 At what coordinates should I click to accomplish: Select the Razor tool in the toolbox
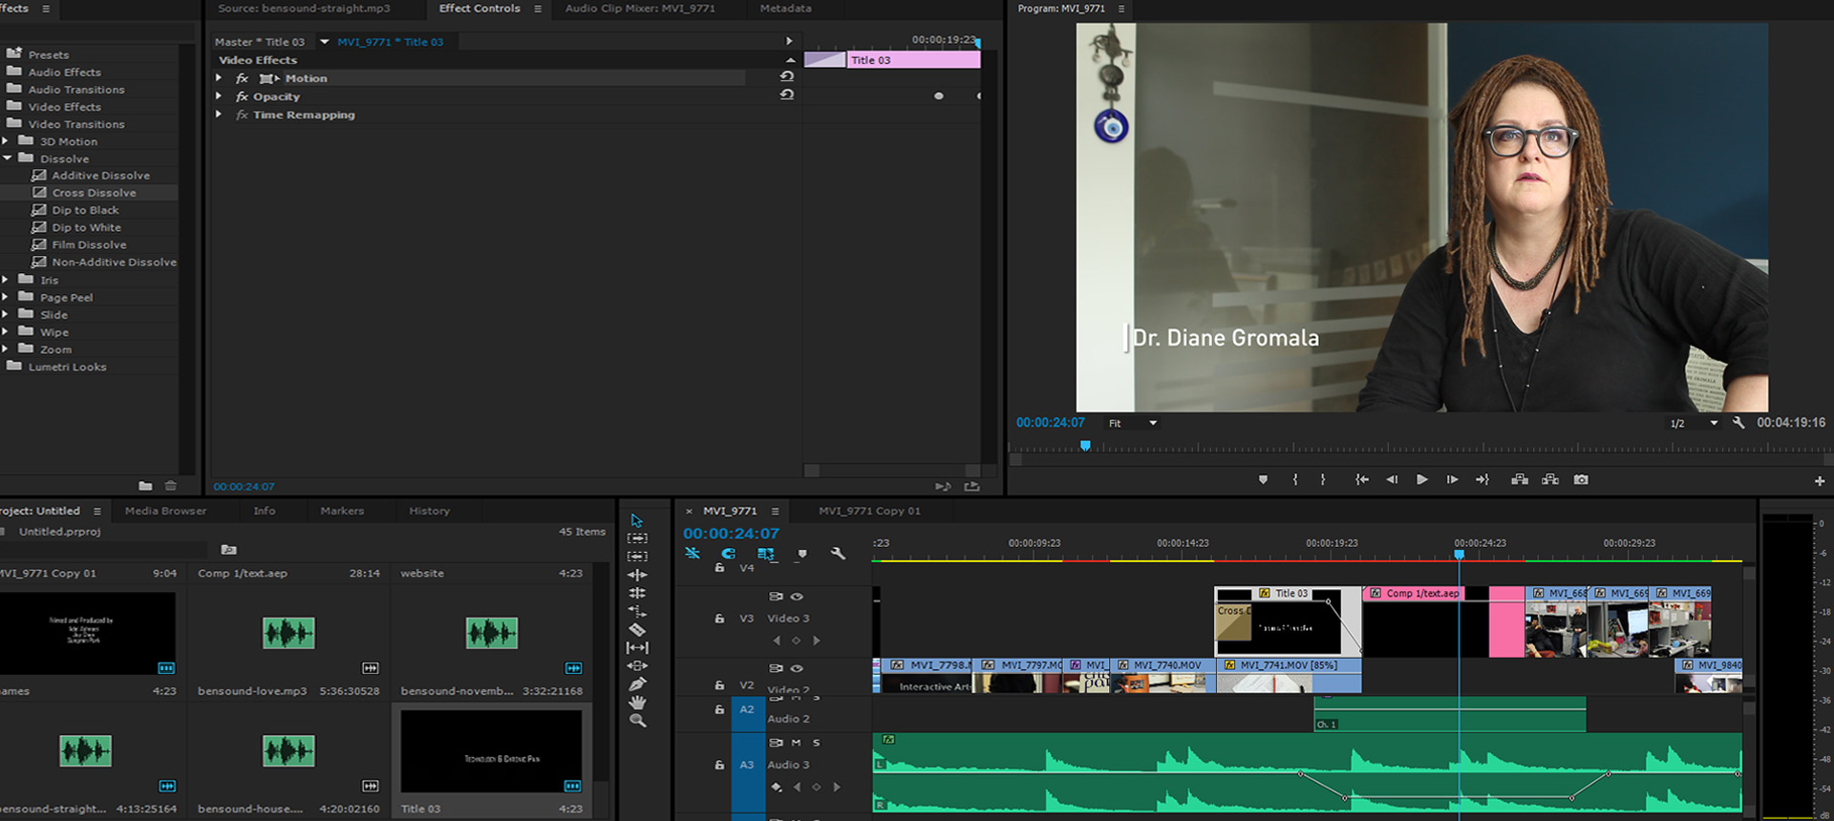[x=637, y=630]
